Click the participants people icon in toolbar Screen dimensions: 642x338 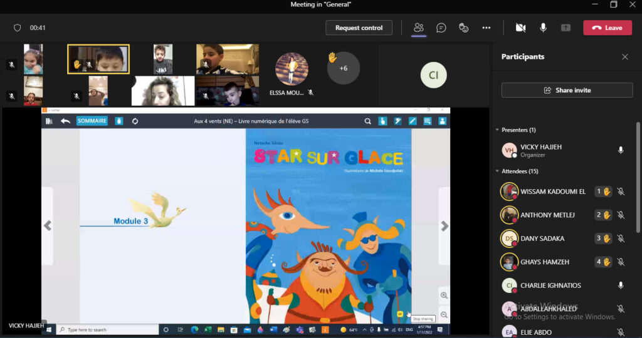click(419, 28)
